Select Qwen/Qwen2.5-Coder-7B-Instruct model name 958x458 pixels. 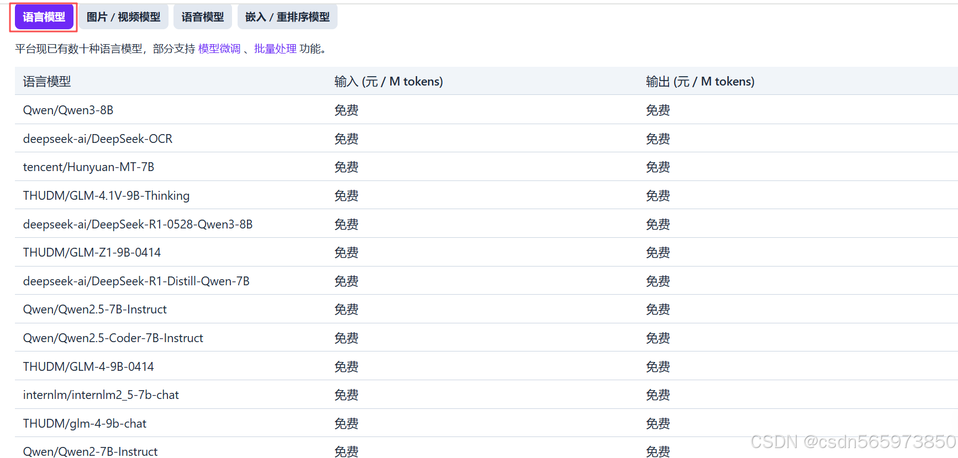click(x=113, y=338)
